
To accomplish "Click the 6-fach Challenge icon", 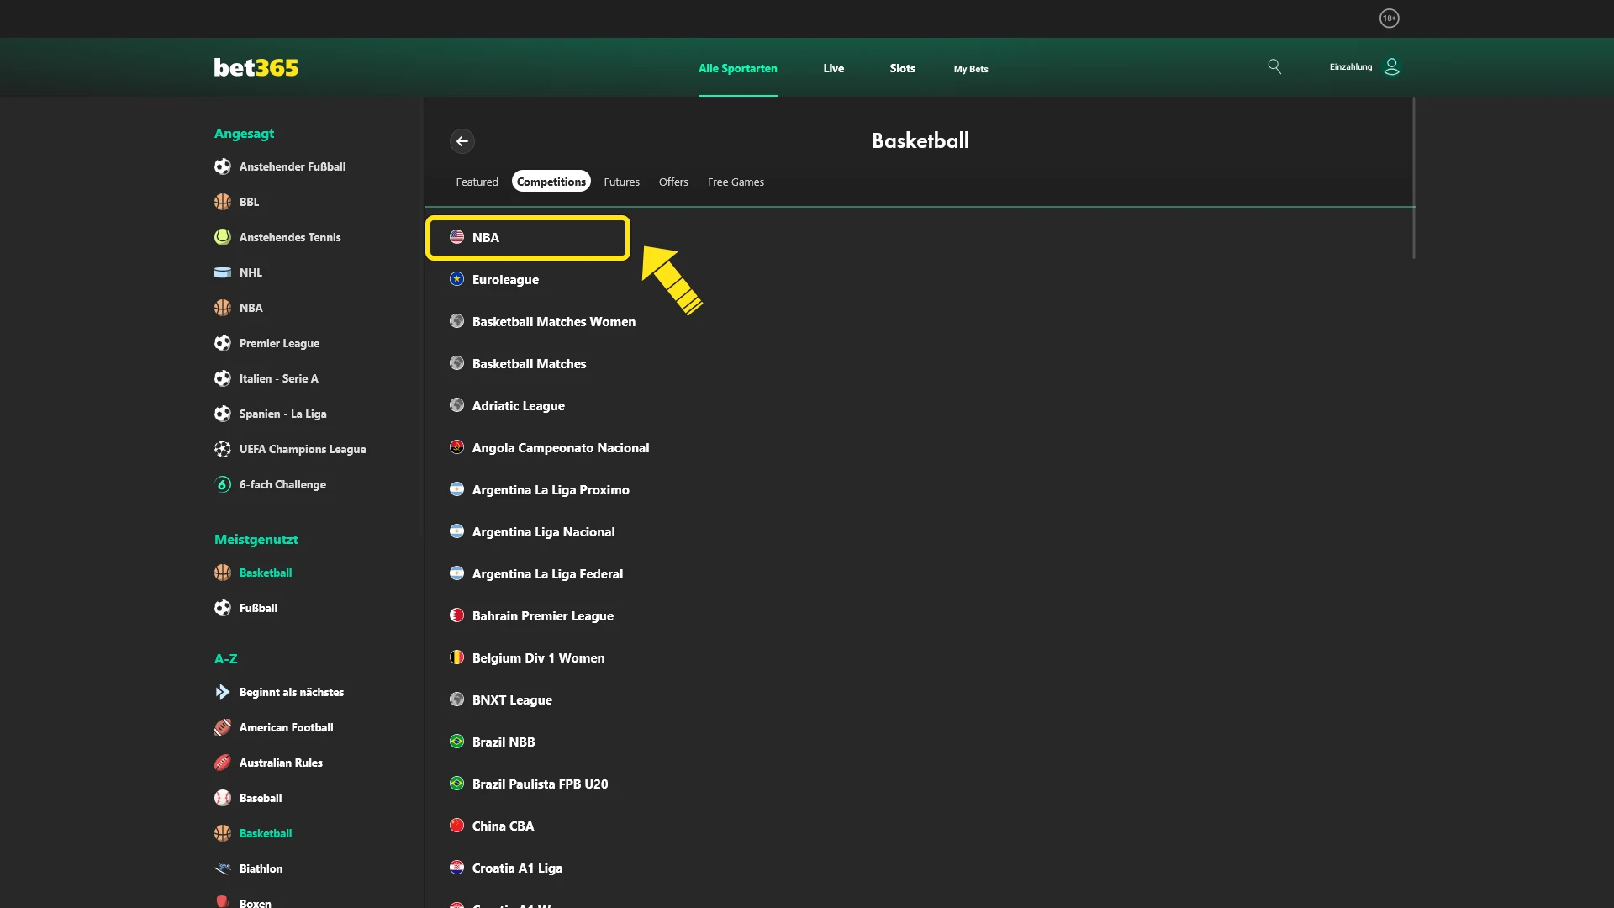I will tap(222, 484).
